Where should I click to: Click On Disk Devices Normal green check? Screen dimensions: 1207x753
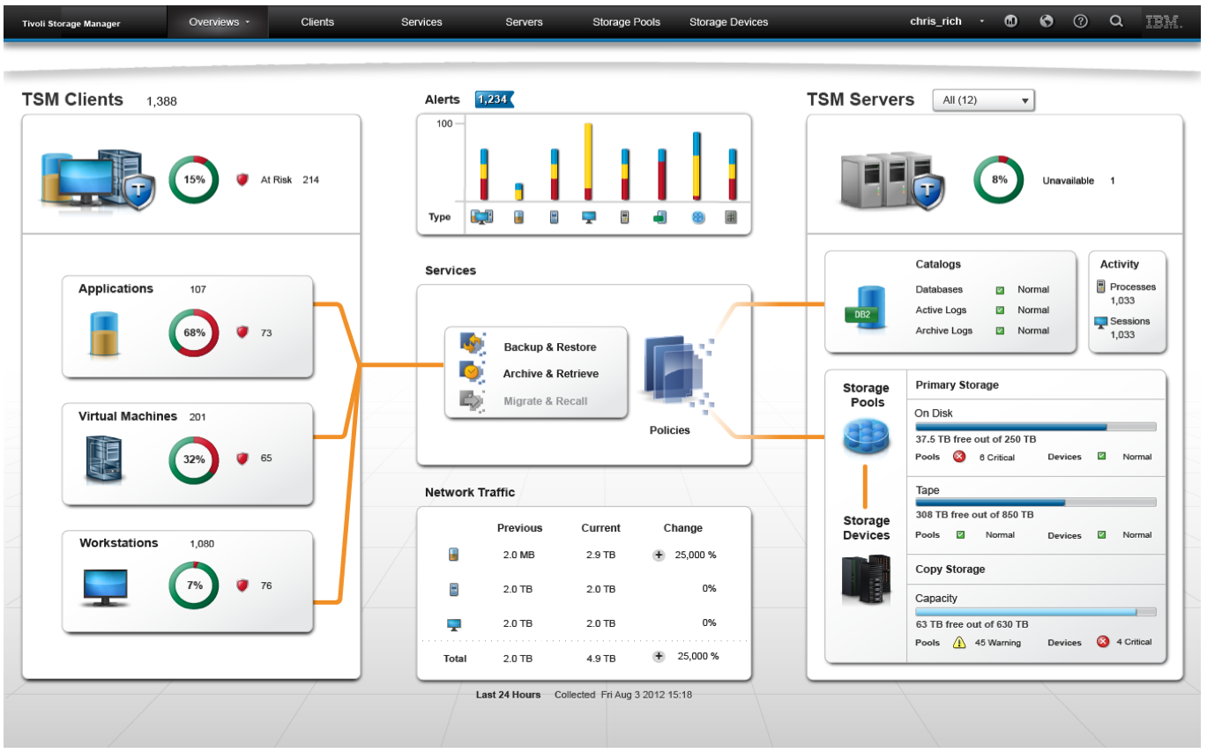(x=1102, y=457)
